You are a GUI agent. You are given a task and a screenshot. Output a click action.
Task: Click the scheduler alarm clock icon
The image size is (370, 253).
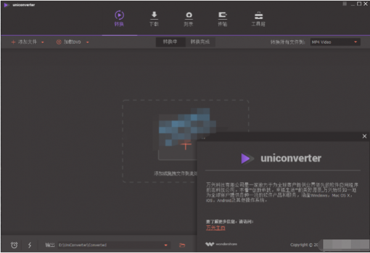pyautogui.click(x=14, y=245)
